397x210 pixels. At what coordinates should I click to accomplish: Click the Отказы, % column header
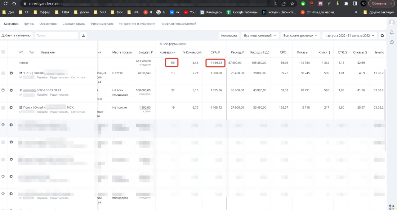coord(360,52)
